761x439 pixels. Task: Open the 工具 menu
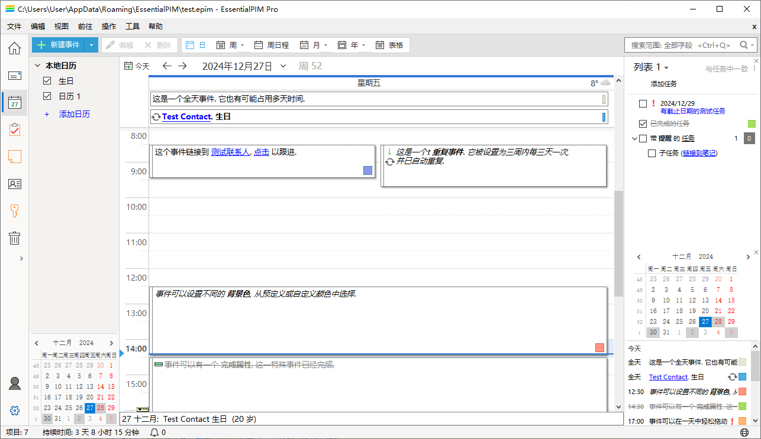click(x=133, y=26)
